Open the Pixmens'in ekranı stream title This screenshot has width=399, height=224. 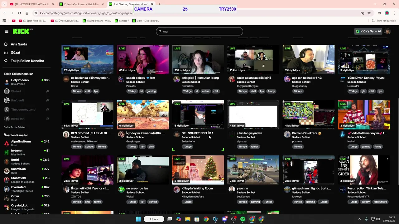(x=307, y=133)
